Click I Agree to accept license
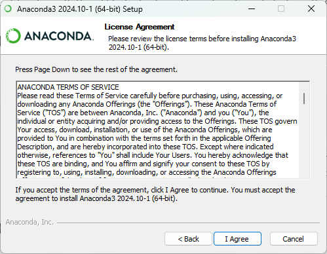Screen dimensions: 327x254 (237, 239)
